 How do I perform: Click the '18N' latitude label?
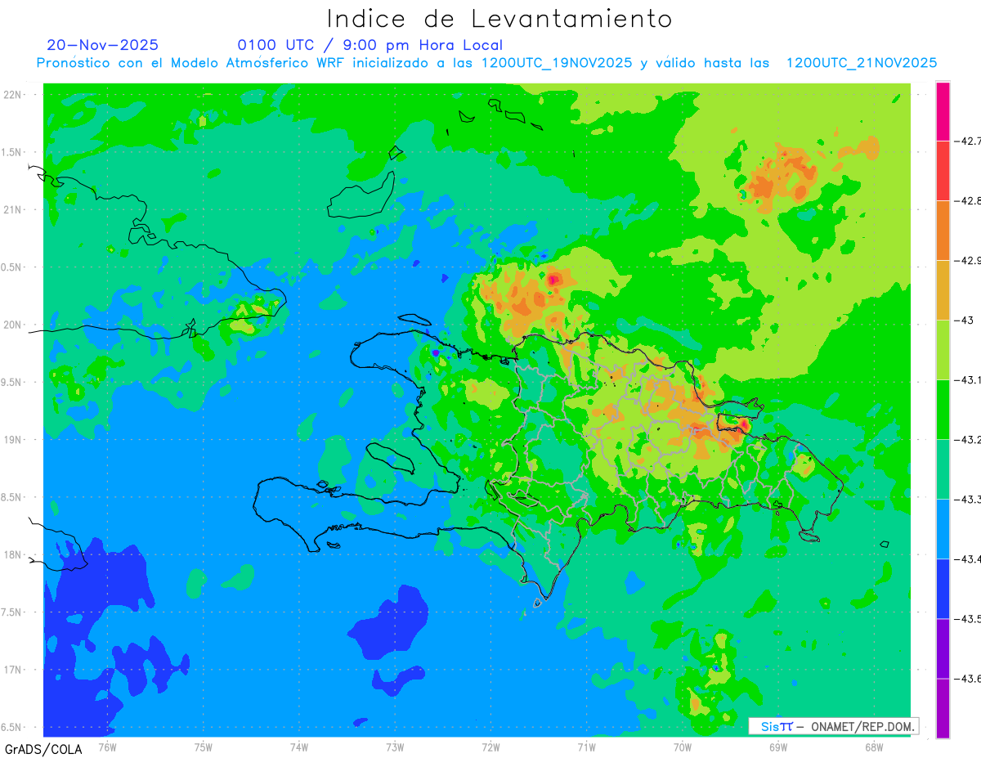[13, 554]
